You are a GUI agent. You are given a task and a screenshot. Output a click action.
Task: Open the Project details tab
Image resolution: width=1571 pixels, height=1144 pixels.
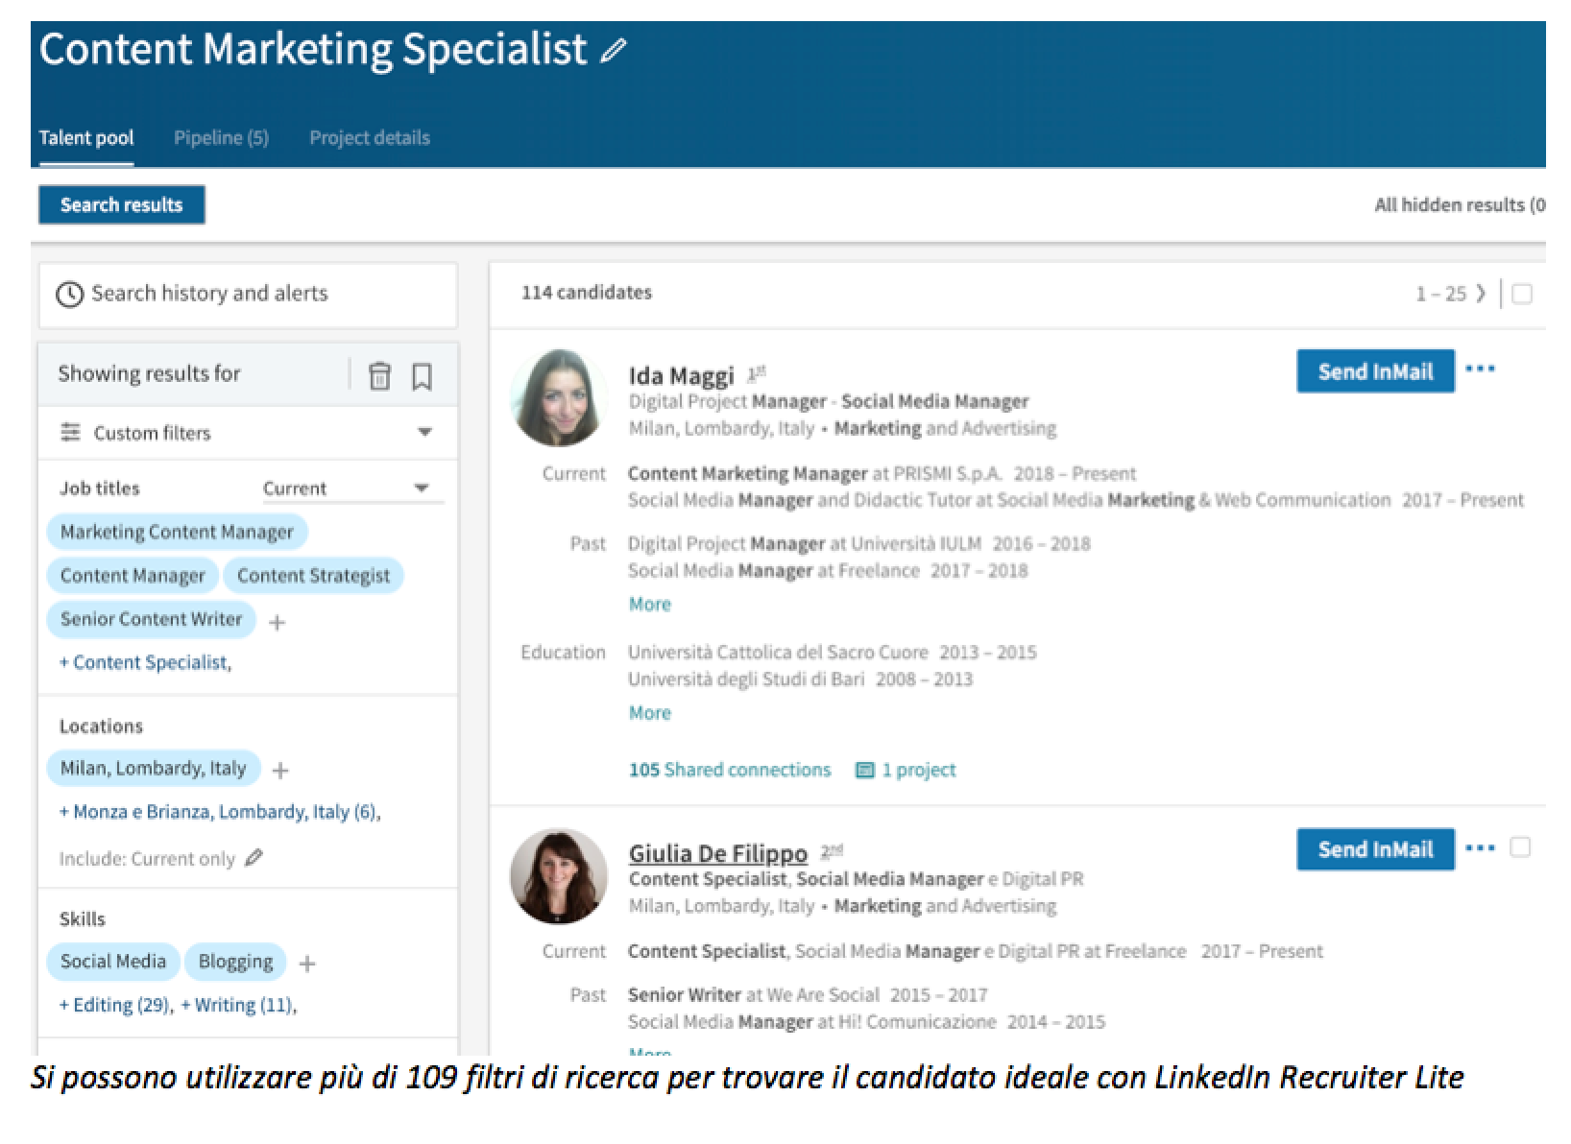(369, 138)
